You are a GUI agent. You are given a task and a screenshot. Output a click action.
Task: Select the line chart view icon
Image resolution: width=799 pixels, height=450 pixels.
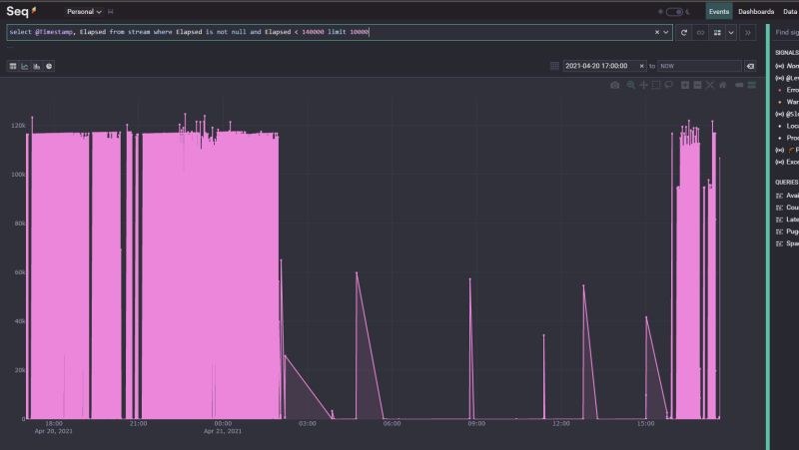point(25,66)
